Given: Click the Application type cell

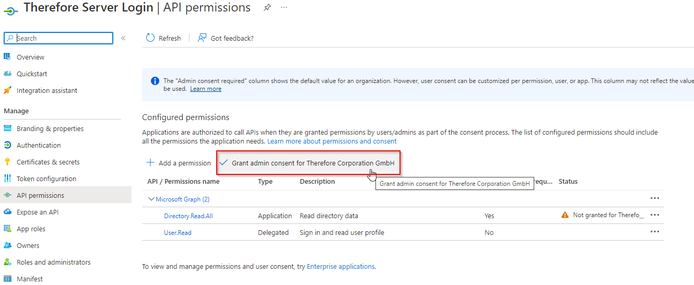Looking at the screenshot, I should coord(275,216).
